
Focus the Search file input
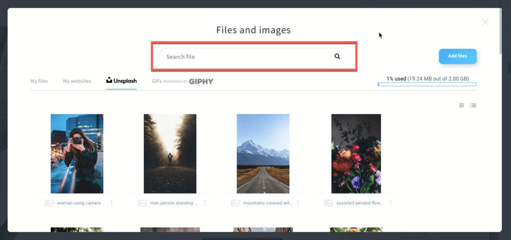[254, 56]
